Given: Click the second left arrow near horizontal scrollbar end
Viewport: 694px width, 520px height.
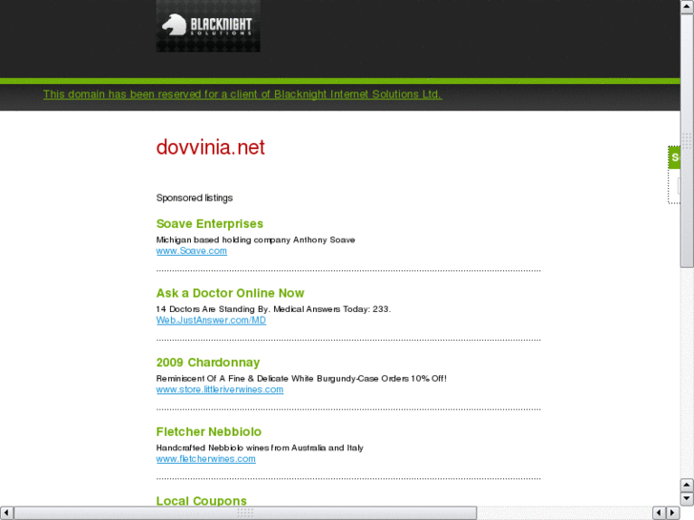Looking at the screenshot, I should click(660, 513).
